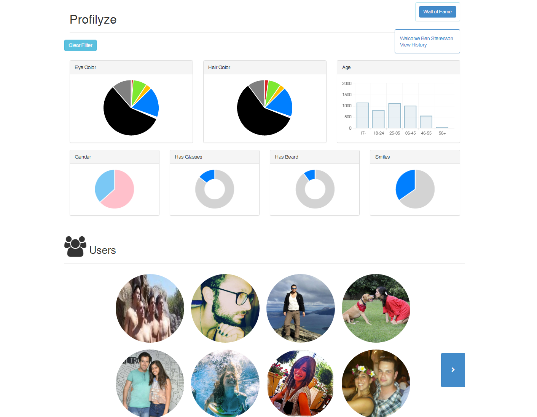Go to next page of users arrow
This screenshot has width=537, height=417.
pyautogui.click(x=453, y=370)
